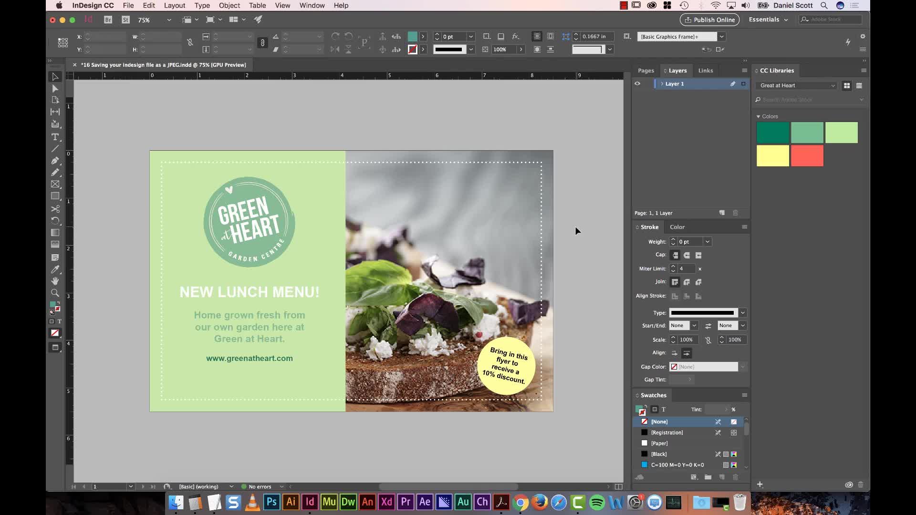
Task: Select coral red library color swatch
Action: pos(807,156)
